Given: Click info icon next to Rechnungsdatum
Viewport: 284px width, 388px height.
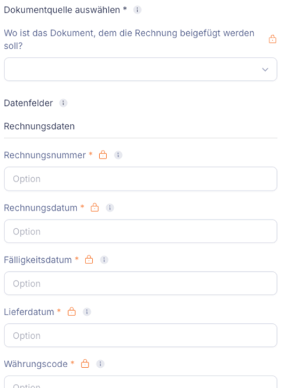Looking at the screenshot, I should (x=110, y=208).
